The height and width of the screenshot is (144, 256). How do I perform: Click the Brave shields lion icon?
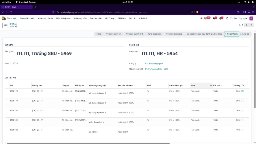[197, 12]
